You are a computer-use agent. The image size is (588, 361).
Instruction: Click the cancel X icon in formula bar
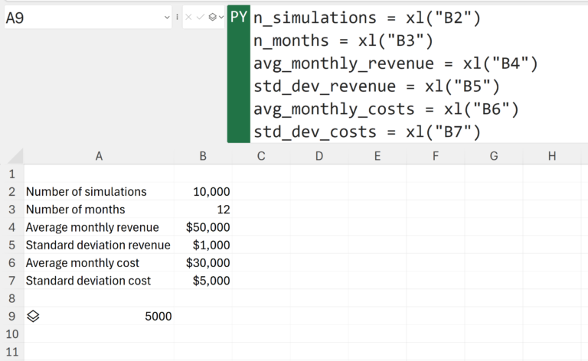[x=190, y=17]
